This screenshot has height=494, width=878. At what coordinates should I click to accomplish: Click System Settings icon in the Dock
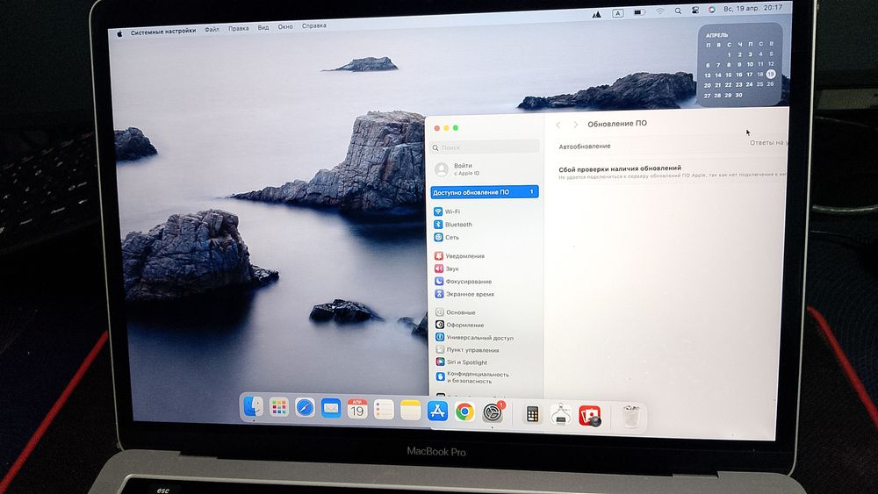click(x=493, y=413)
